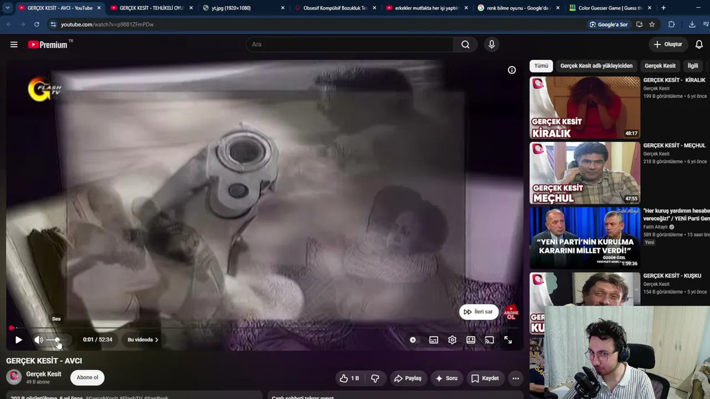
Task: Seek on the video progress bar
Action: tap(265, 328)
